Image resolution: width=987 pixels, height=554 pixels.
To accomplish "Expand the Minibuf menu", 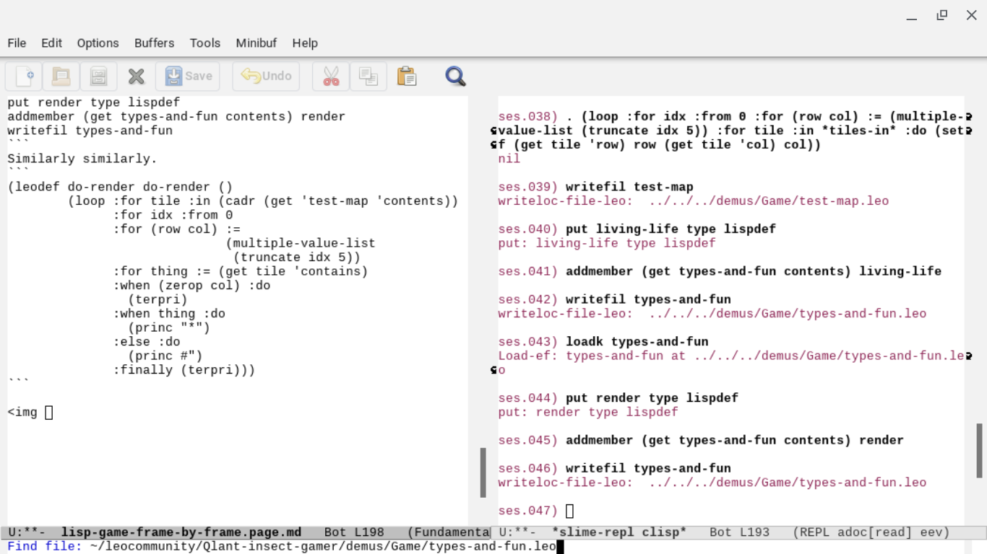I will coord(256,43).
